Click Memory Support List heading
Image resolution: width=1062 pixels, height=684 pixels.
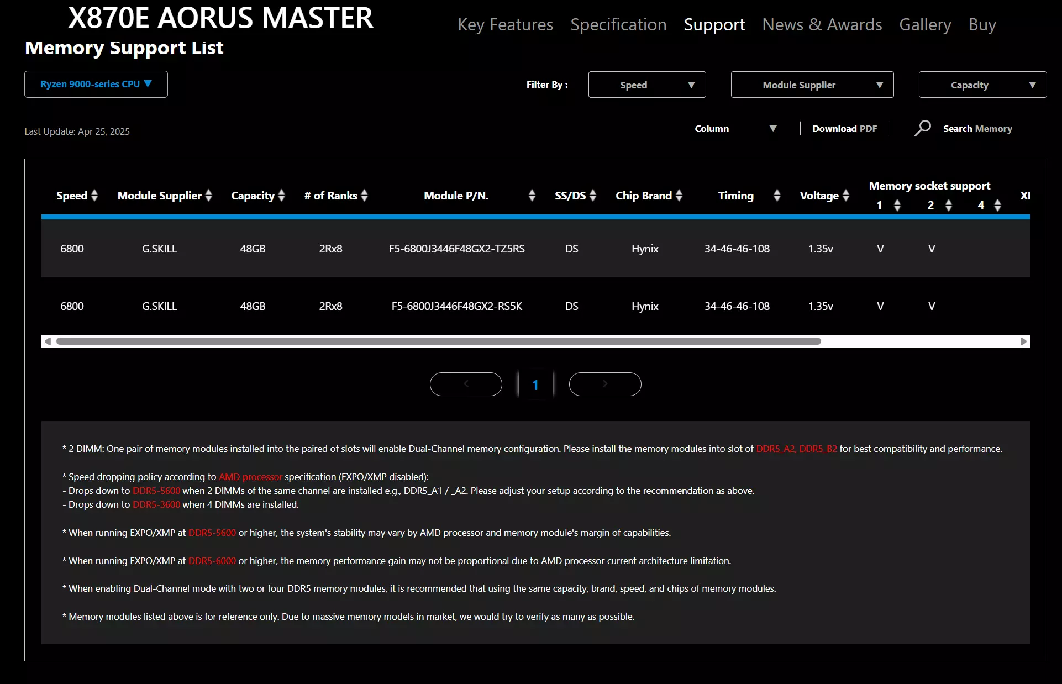point(124,48)
